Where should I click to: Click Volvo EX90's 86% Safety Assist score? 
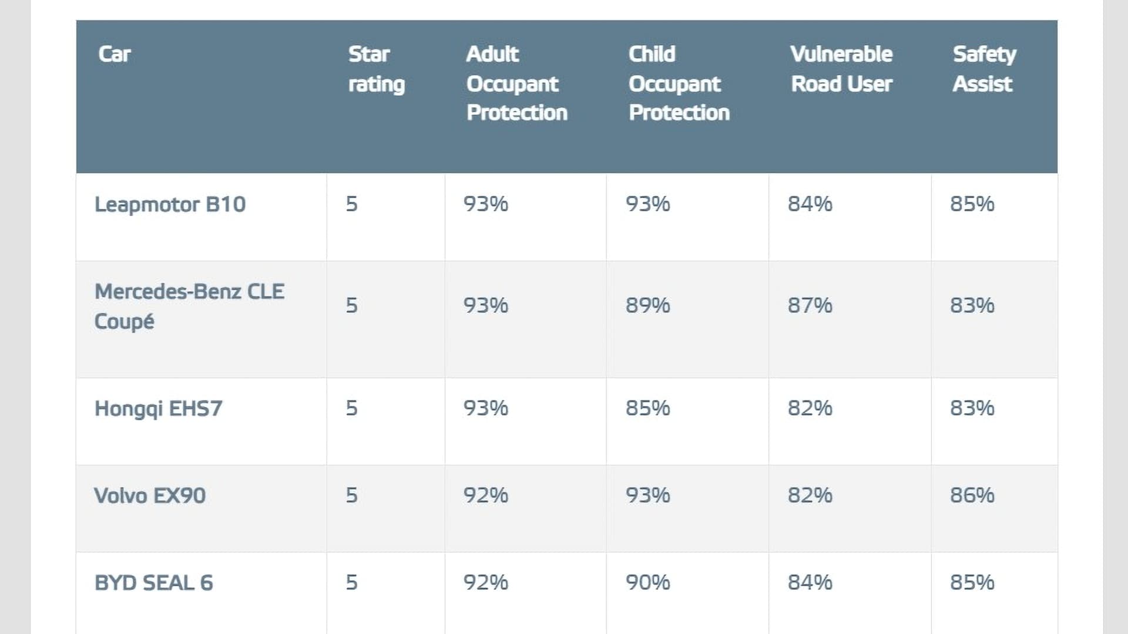click(972, 495)
